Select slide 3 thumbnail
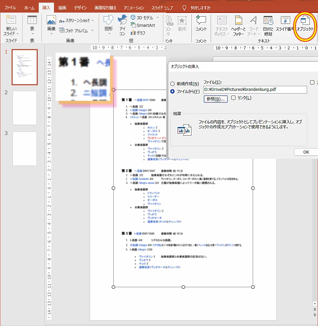The height and width of the screenshot is (326, 318). coord(25,149)
